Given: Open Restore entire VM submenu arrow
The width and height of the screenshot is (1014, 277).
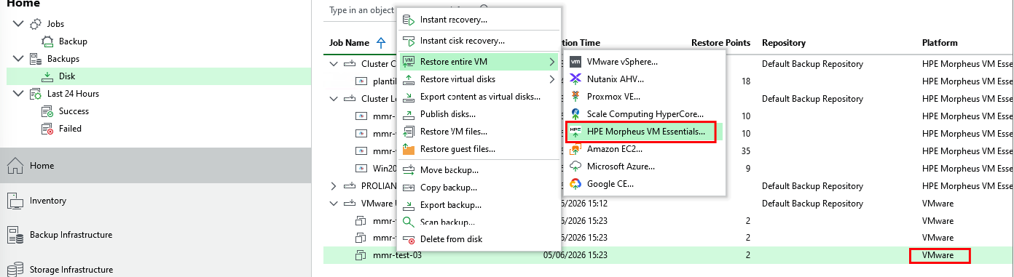Looking at the screenshot, I should (551, 62).
